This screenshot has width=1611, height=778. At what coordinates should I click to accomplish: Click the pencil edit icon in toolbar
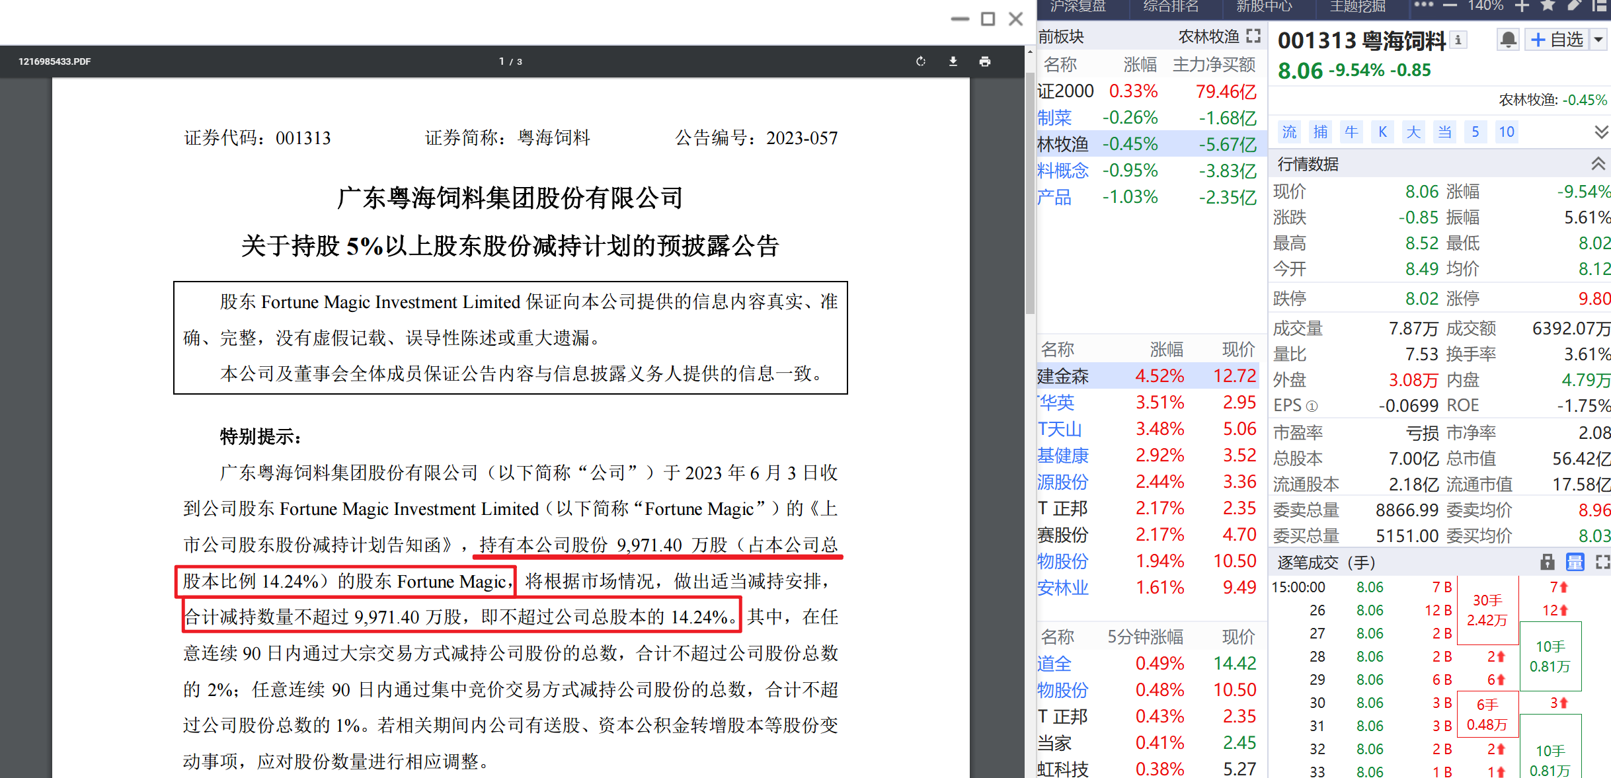coord(1574,5)
